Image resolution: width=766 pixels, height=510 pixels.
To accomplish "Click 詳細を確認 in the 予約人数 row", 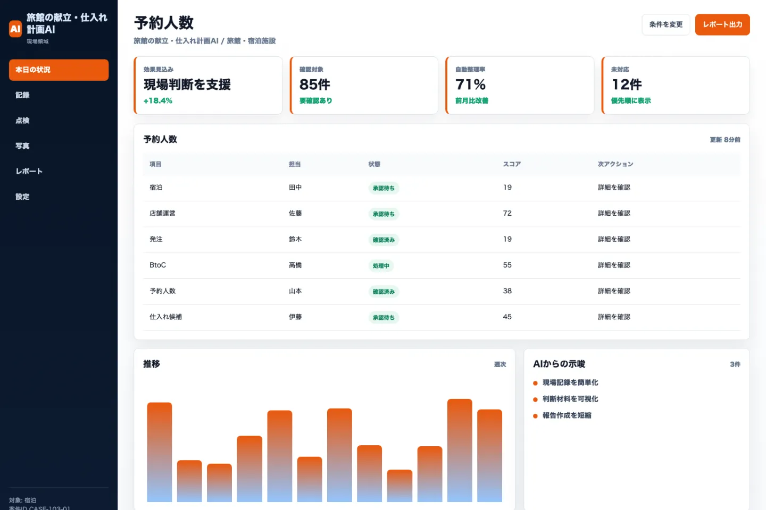I will coord(614,291).
